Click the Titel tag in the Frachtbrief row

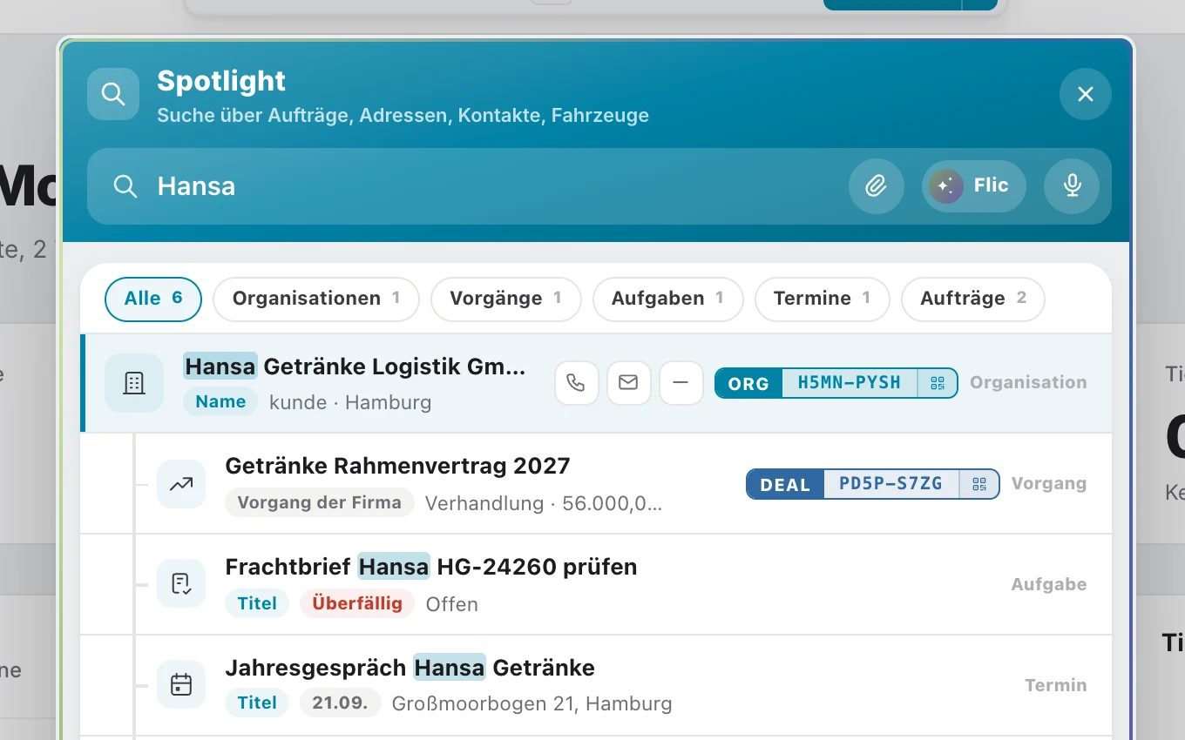tap(257, 603)
